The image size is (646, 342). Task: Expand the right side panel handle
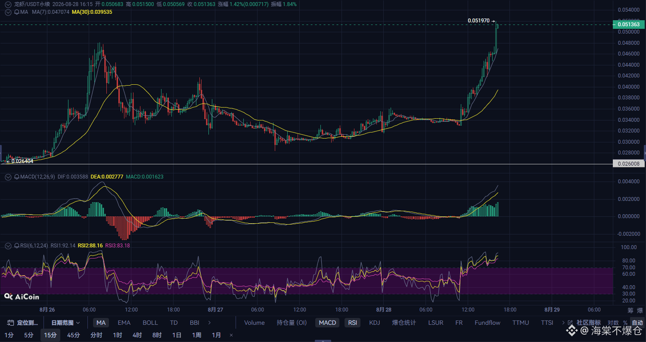[x=645, y=153]
